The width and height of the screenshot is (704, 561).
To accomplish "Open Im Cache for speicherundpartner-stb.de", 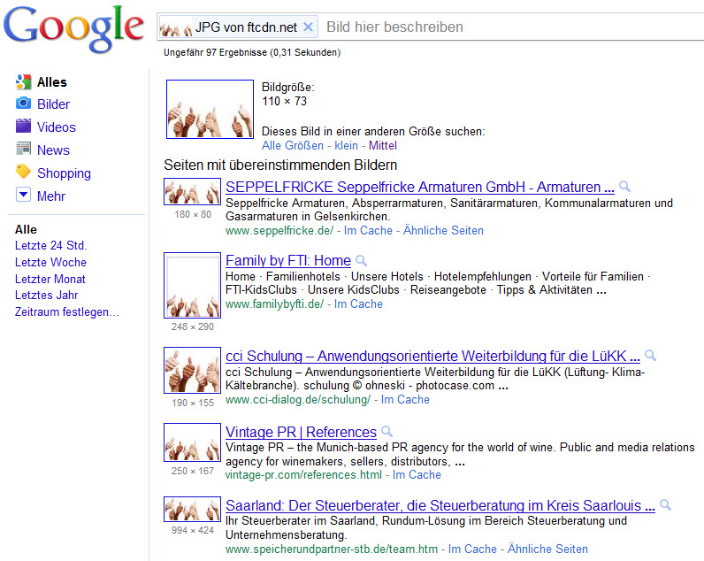I will pyautogui.click(x=473, y=549).
